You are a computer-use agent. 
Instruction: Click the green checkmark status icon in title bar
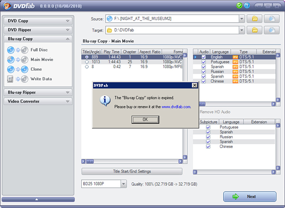click(239, 6)
